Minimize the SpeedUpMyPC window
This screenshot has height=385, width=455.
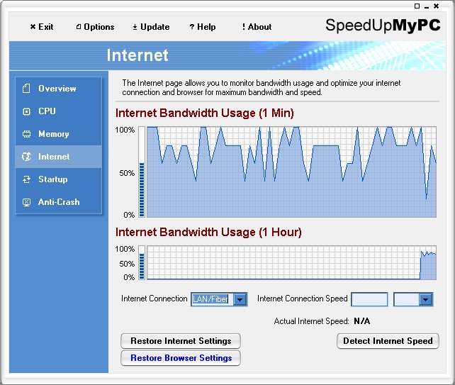tap(427, 6)
